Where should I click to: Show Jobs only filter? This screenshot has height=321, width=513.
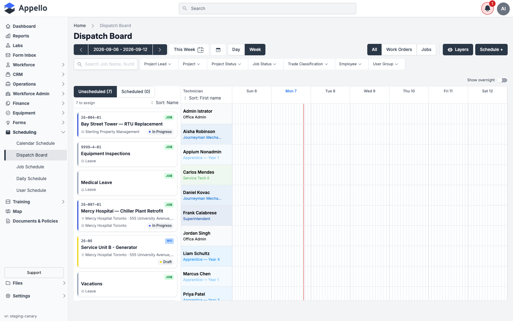click(x=426, y=50)
